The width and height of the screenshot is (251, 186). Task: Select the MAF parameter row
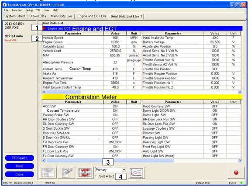point(92,55)
